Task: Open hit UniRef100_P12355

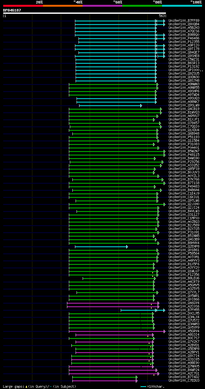Action: (x=184, y=42)
